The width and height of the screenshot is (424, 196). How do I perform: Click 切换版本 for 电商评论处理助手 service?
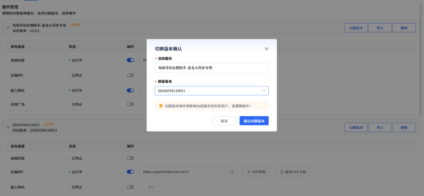[x=356, y=28]
